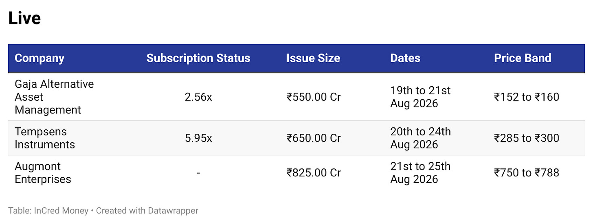Click the 20th to 24th Aug 2026 dates

point(420,138)
